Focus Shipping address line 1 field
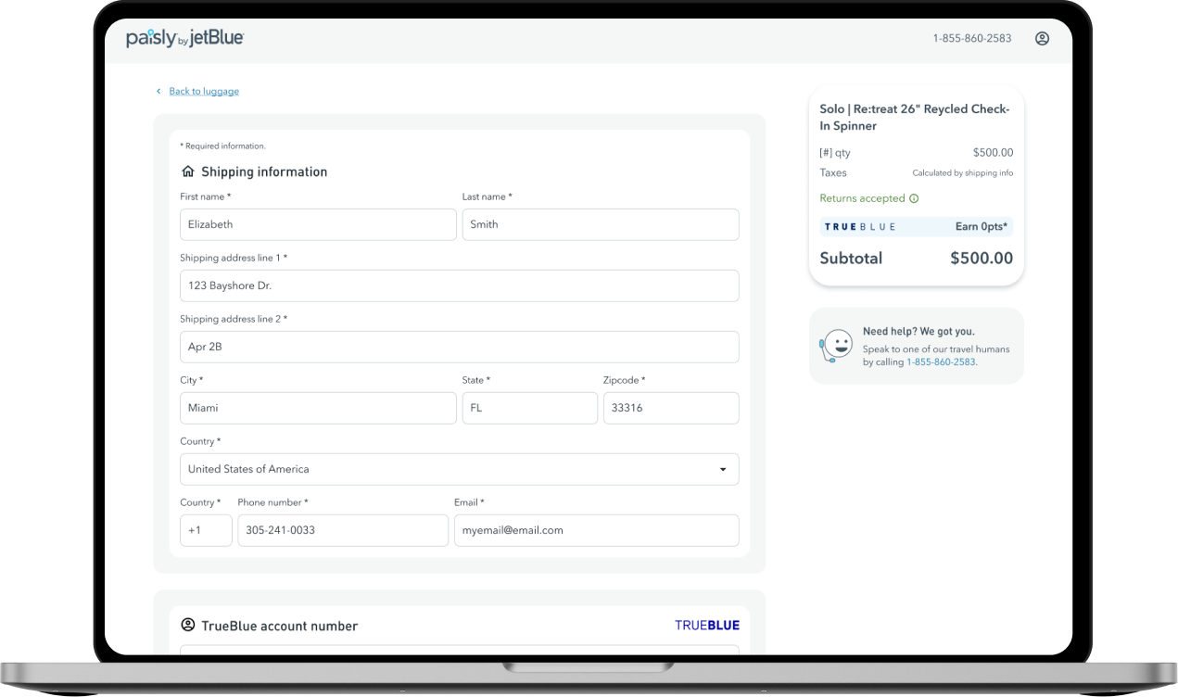The width and height of the screenshot is (1178, 697). click(x=460, y=285)
